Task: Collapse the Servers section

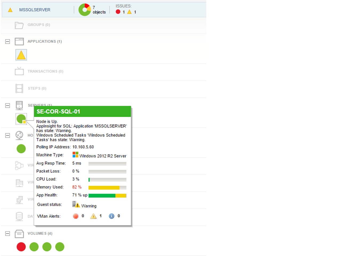Action: [x=8, y=106]
